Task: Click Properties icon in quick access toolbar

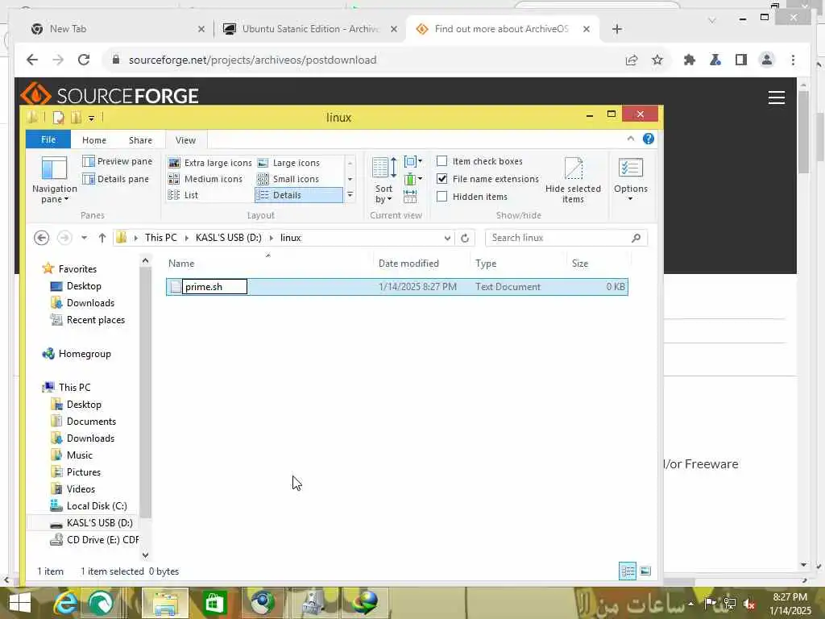Action: click(58, 118)
